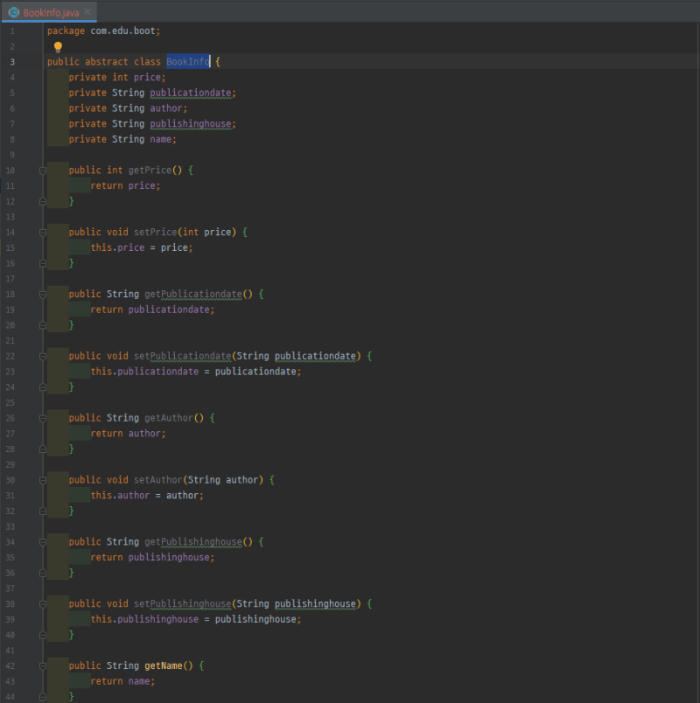
Task: Collapse getAuthor() fold marker at line 26
Action: 43,418
